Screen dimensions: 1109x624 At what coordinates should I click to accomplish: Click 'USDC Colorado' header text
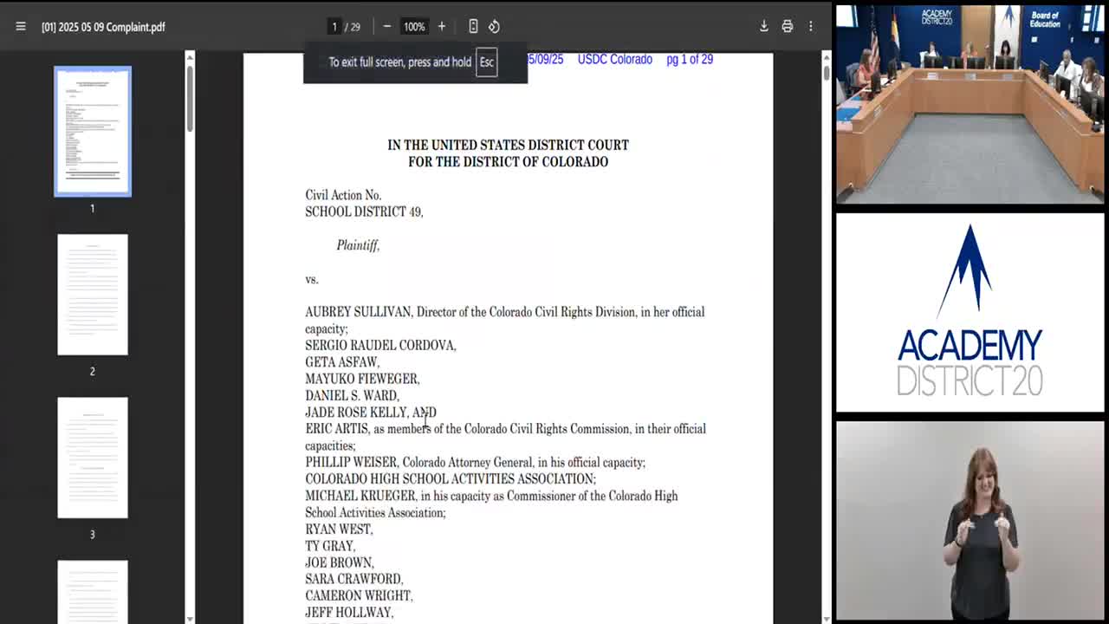pos(615,60)
